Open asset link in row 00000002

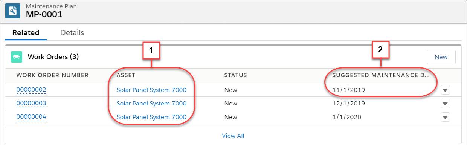tap(151, 90)
